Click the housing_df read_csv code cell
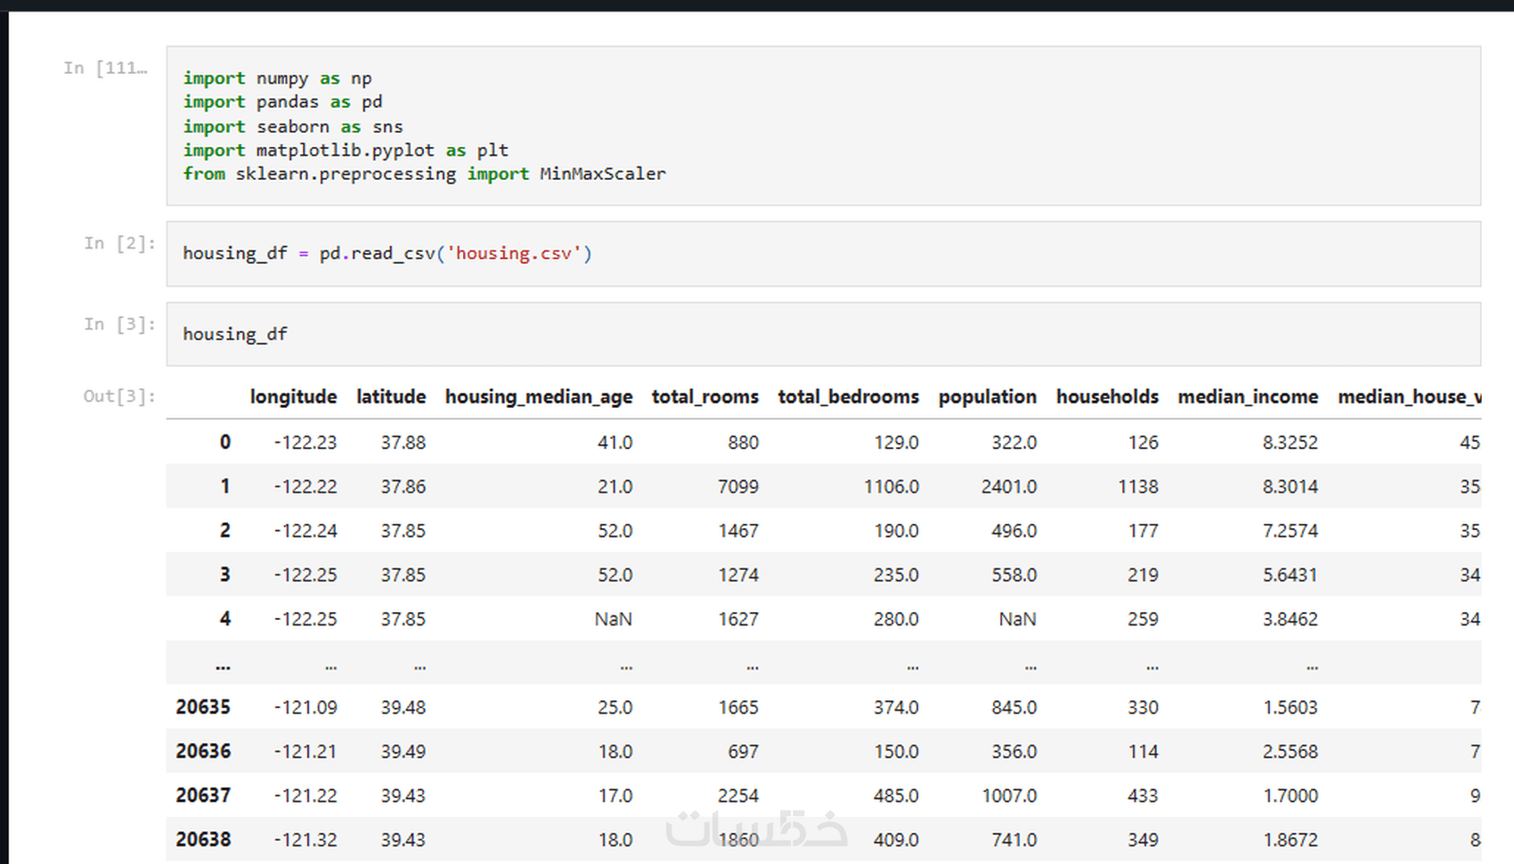The image size is (1514, 864). (x=823, y=254)
